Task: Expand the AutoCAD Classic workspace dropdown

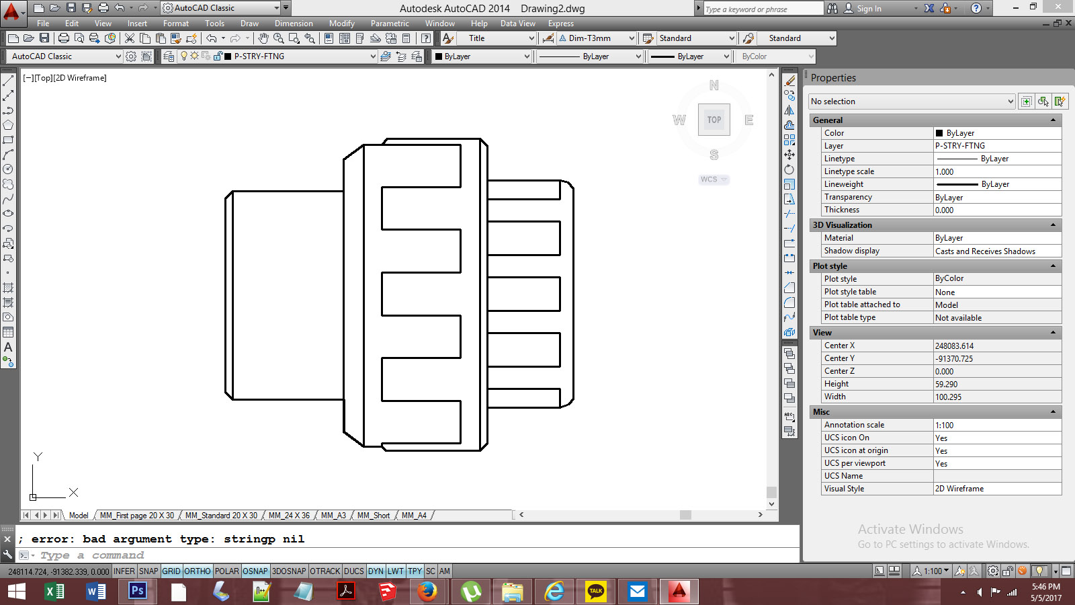Action: pyautogui.click(x=118, y=56)
